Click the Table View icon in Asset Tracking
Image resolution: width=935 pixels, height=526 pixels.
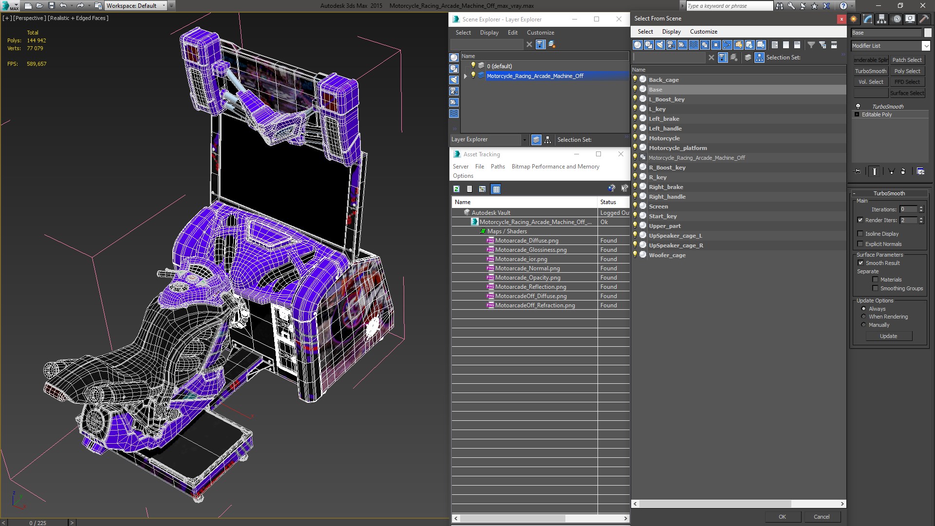tap(496, 189)
